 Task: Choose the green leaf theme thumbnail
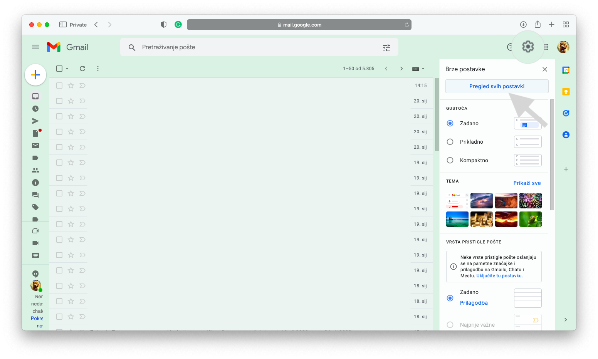530,219
